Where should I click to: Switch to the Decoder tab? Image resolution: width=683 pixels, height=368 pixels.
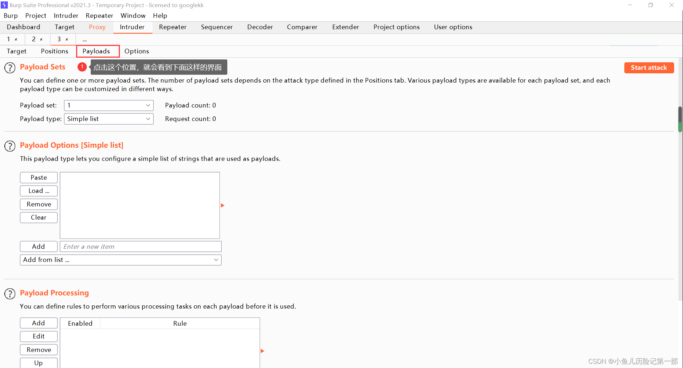click(x=260, y=27)
